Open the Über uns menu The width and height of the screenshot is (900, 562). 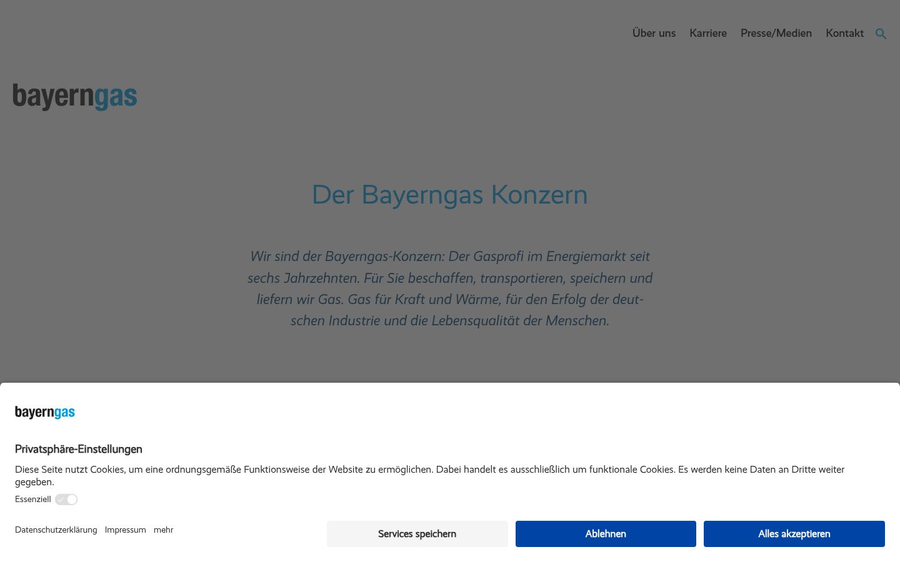click(654, 33)
